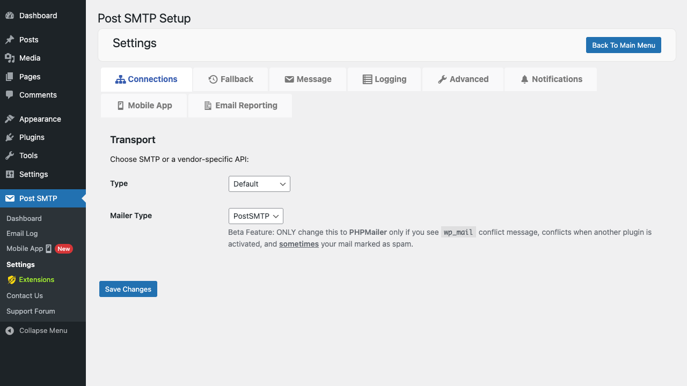Click the Post SMTP Setup page title

(144, 18)
